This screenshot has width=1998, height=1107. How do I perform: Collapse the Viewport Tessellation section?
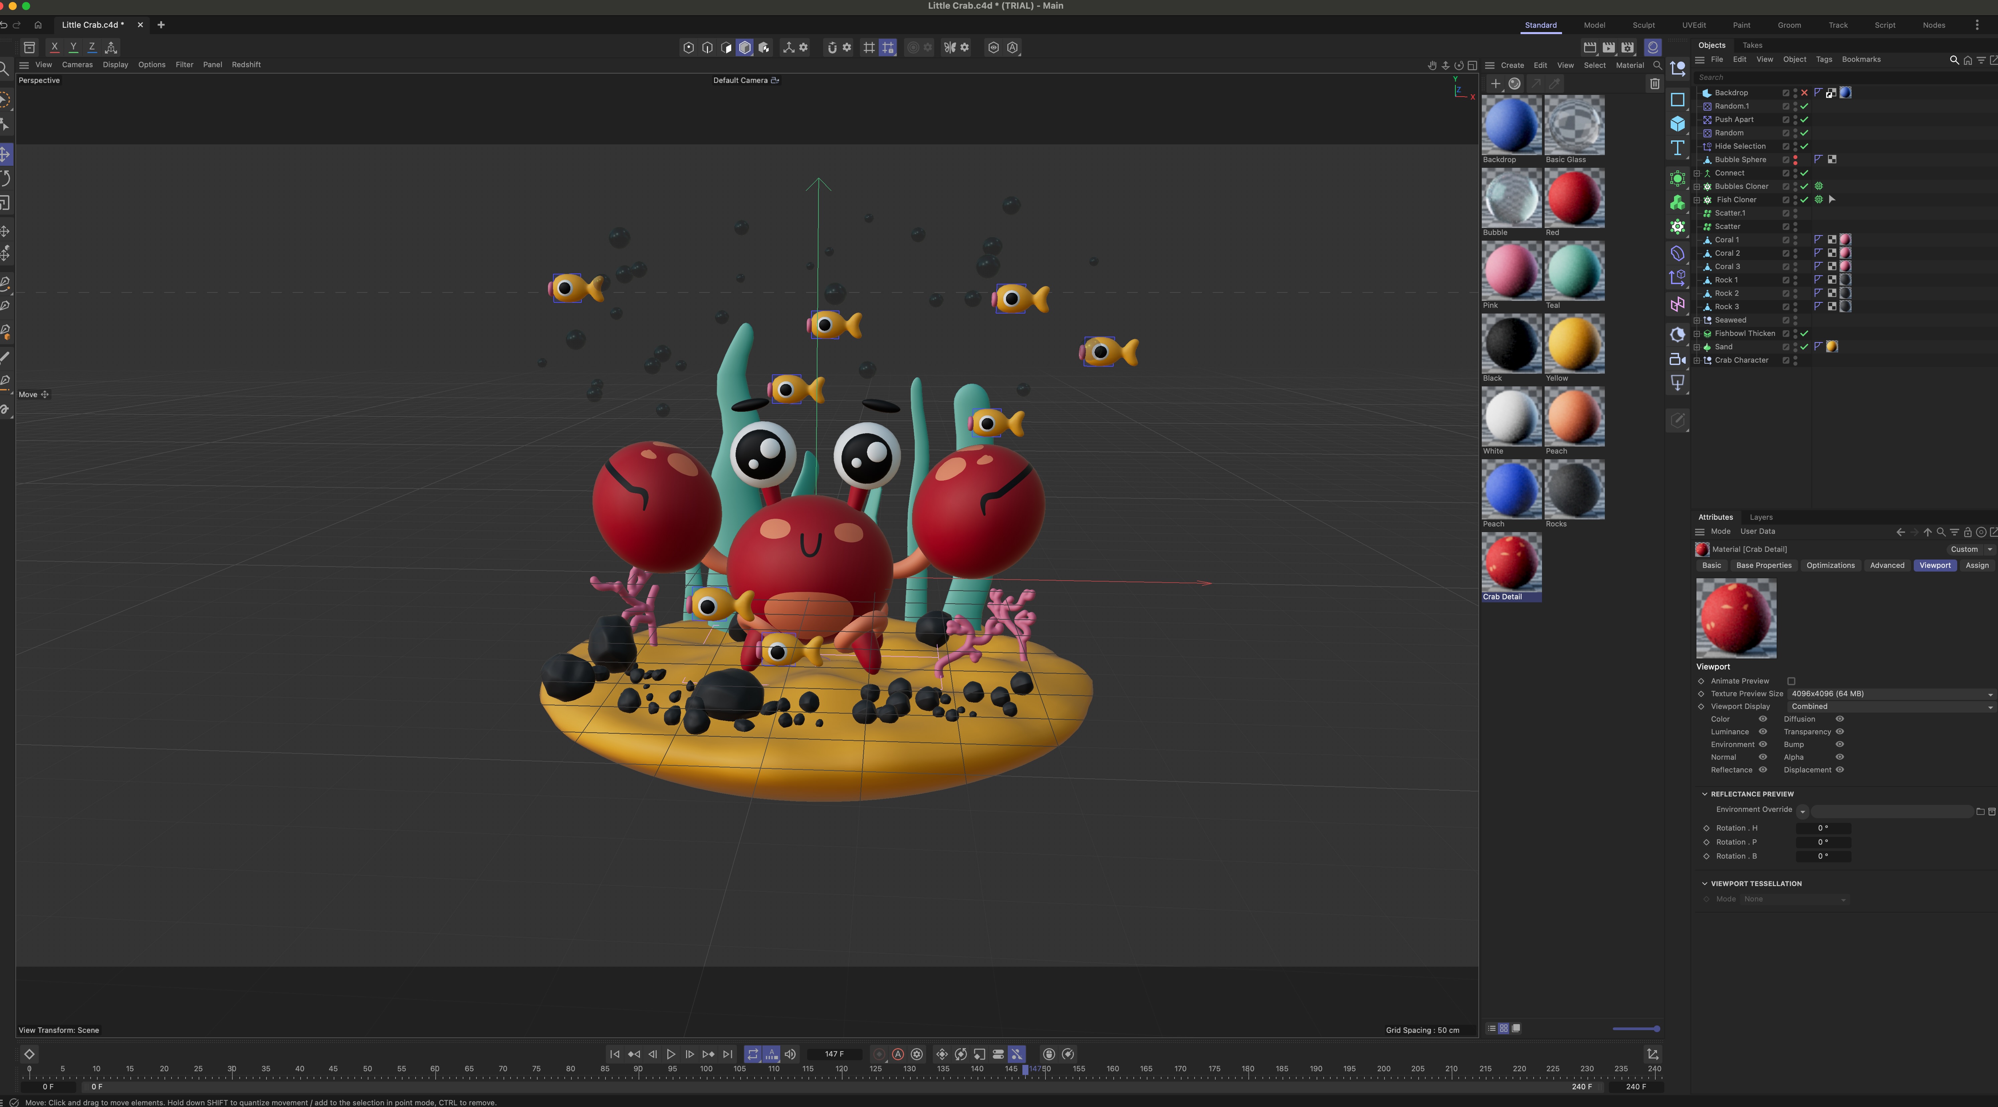1705,884
